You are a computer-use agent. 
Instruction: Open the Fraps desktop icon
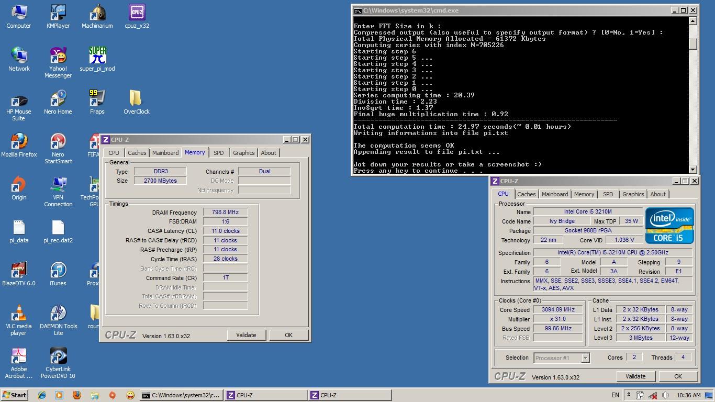[97, 102]
